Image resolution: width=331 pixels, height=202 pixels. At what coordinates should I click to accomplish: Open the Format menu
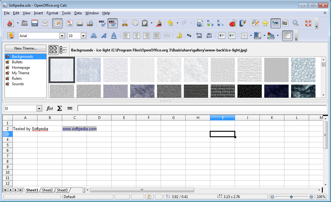tap(52, 13)
